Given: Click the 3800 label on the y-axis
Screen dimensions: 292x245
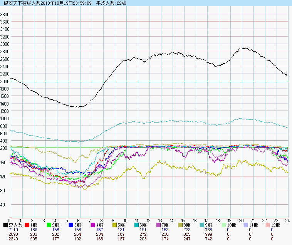Looking at the screenshot, I should pos(5,14).
